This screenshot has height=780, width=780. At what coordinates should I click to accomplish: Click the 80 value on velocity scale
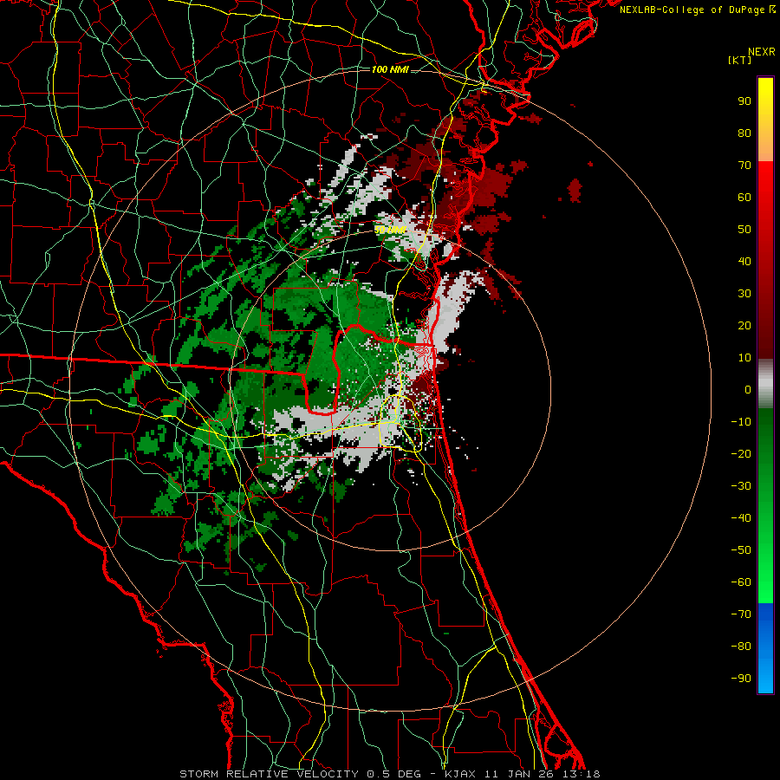[x=744, y=133]
